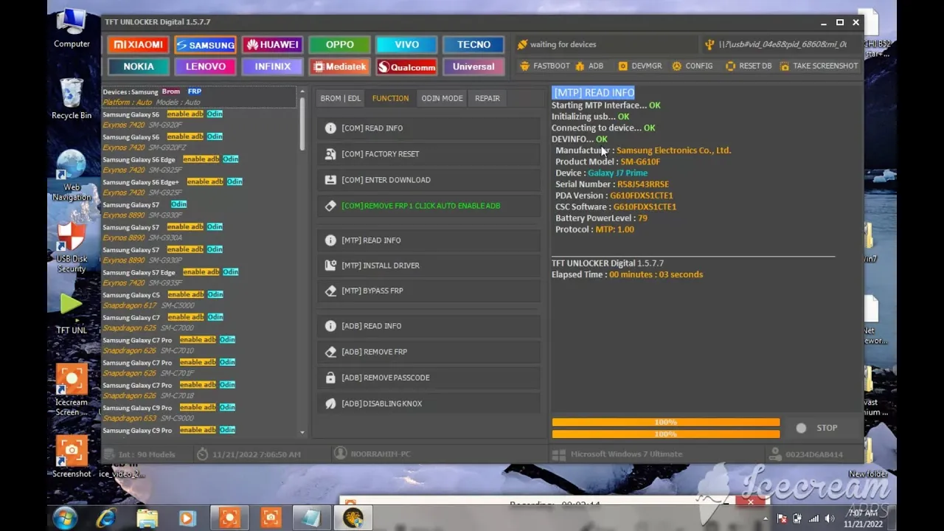Viewport: 944px width, 531px height.
Task: Click the [ADB] DISABLING KNOX leaf icon
Action: [x=330, y=403]
